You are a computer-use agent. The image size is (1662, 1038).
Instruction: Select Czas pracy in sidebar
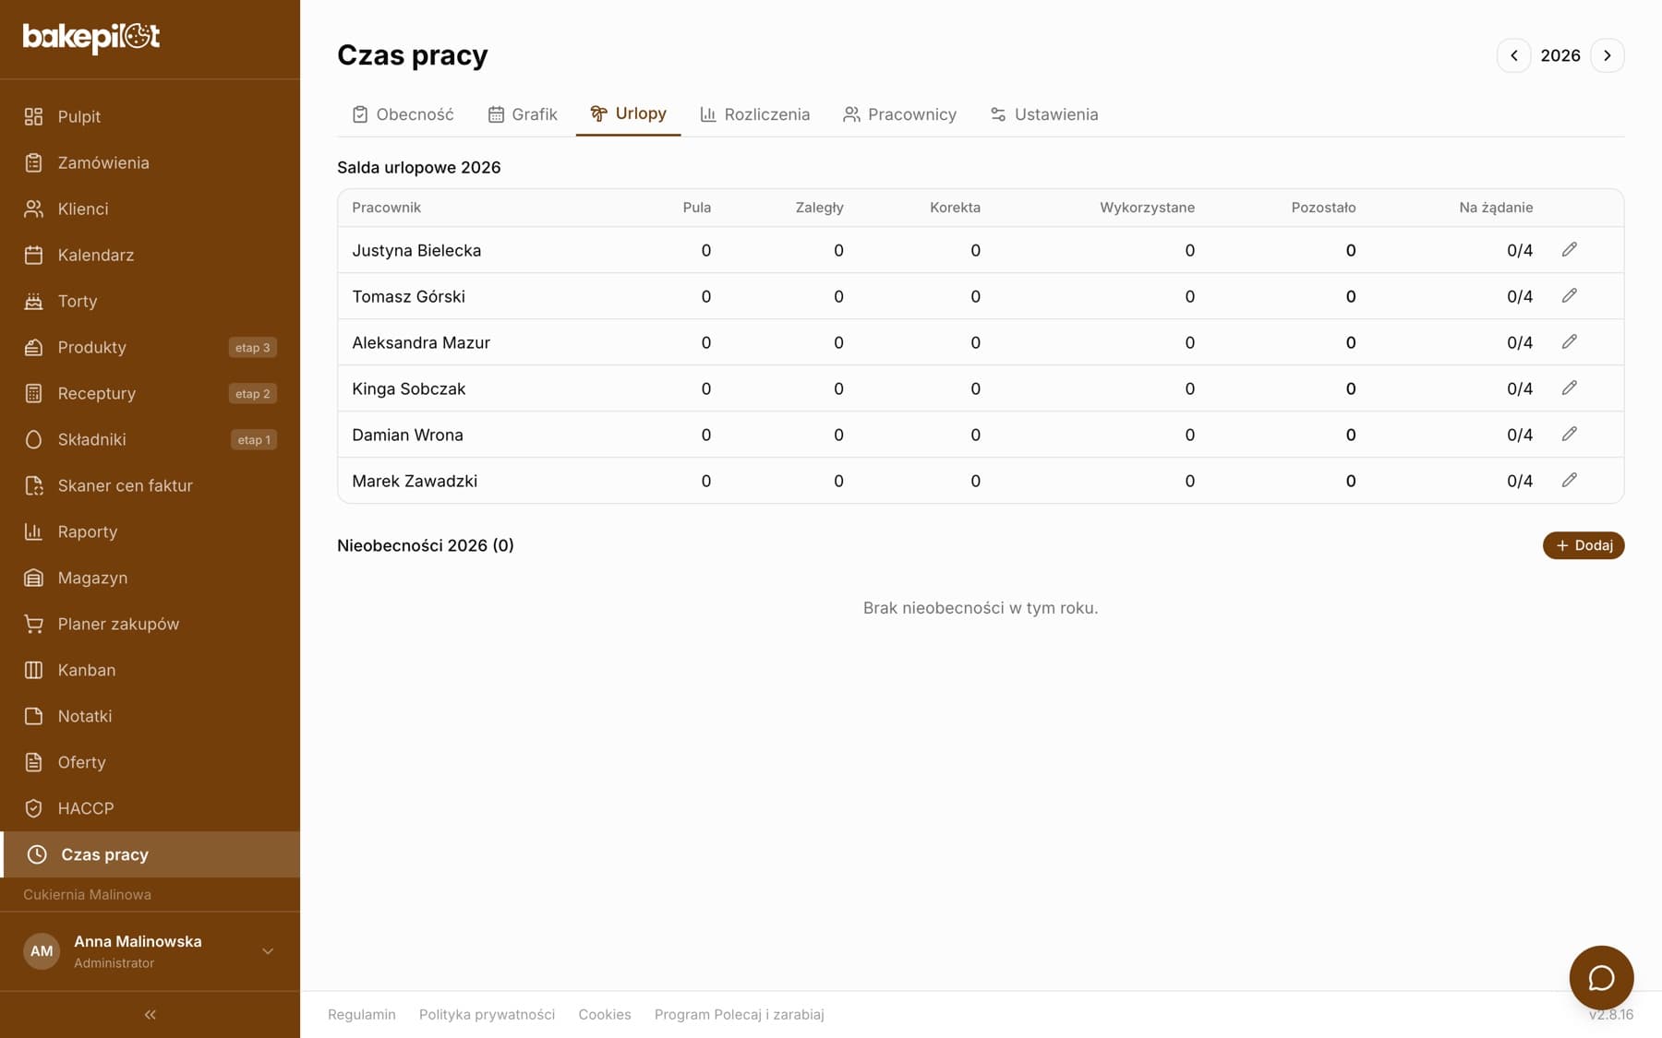pyautogui.click(x=150, y=854)
